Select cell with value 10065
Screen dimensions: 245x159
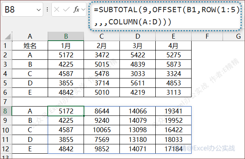click(102, 130)
